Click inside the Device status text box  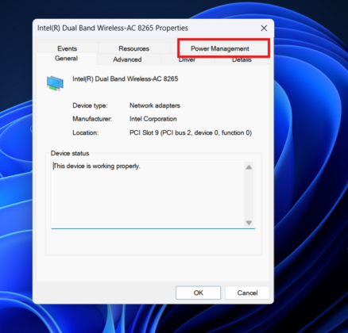(x=153, y=194)
